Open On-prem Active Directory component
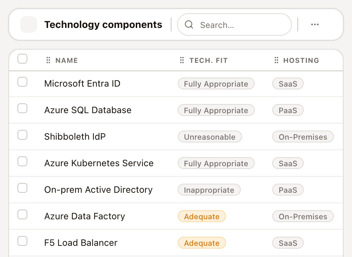Screen dimensions: 352x257 point(98,190)
